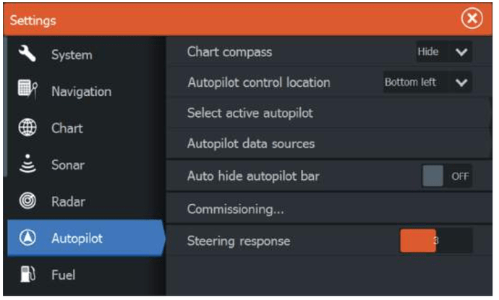Click the OFF label of the autopilot bar toggle
Viewport: 499px width, 300px height.
tap(460, 176)
